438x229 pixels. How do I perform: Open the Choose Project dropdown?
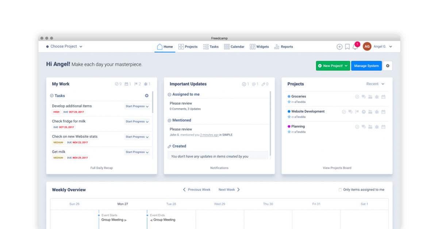click(x=64, y=46)
